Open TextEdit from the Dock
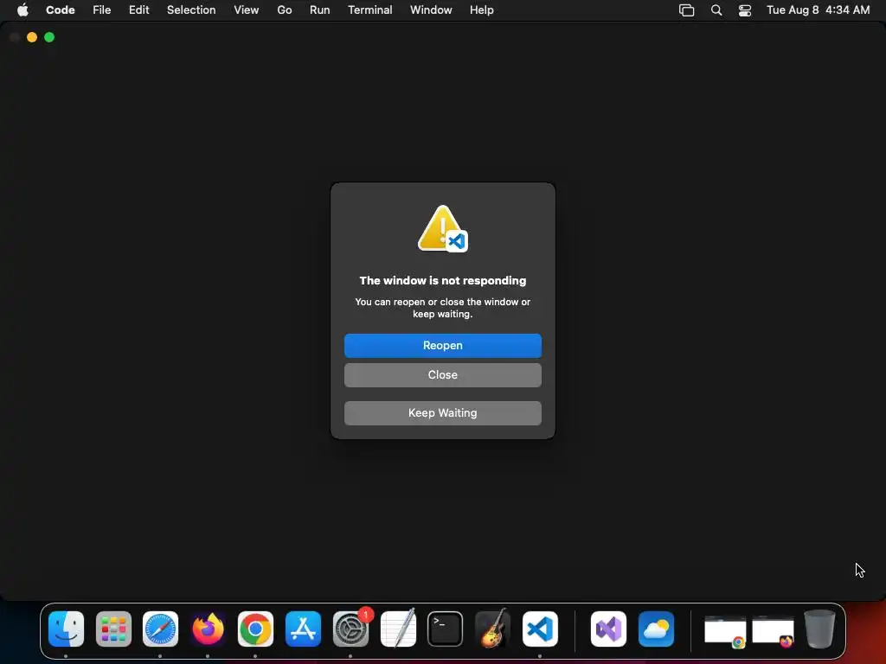The height and width of the screenshot is (664, 886). [398, 629]
